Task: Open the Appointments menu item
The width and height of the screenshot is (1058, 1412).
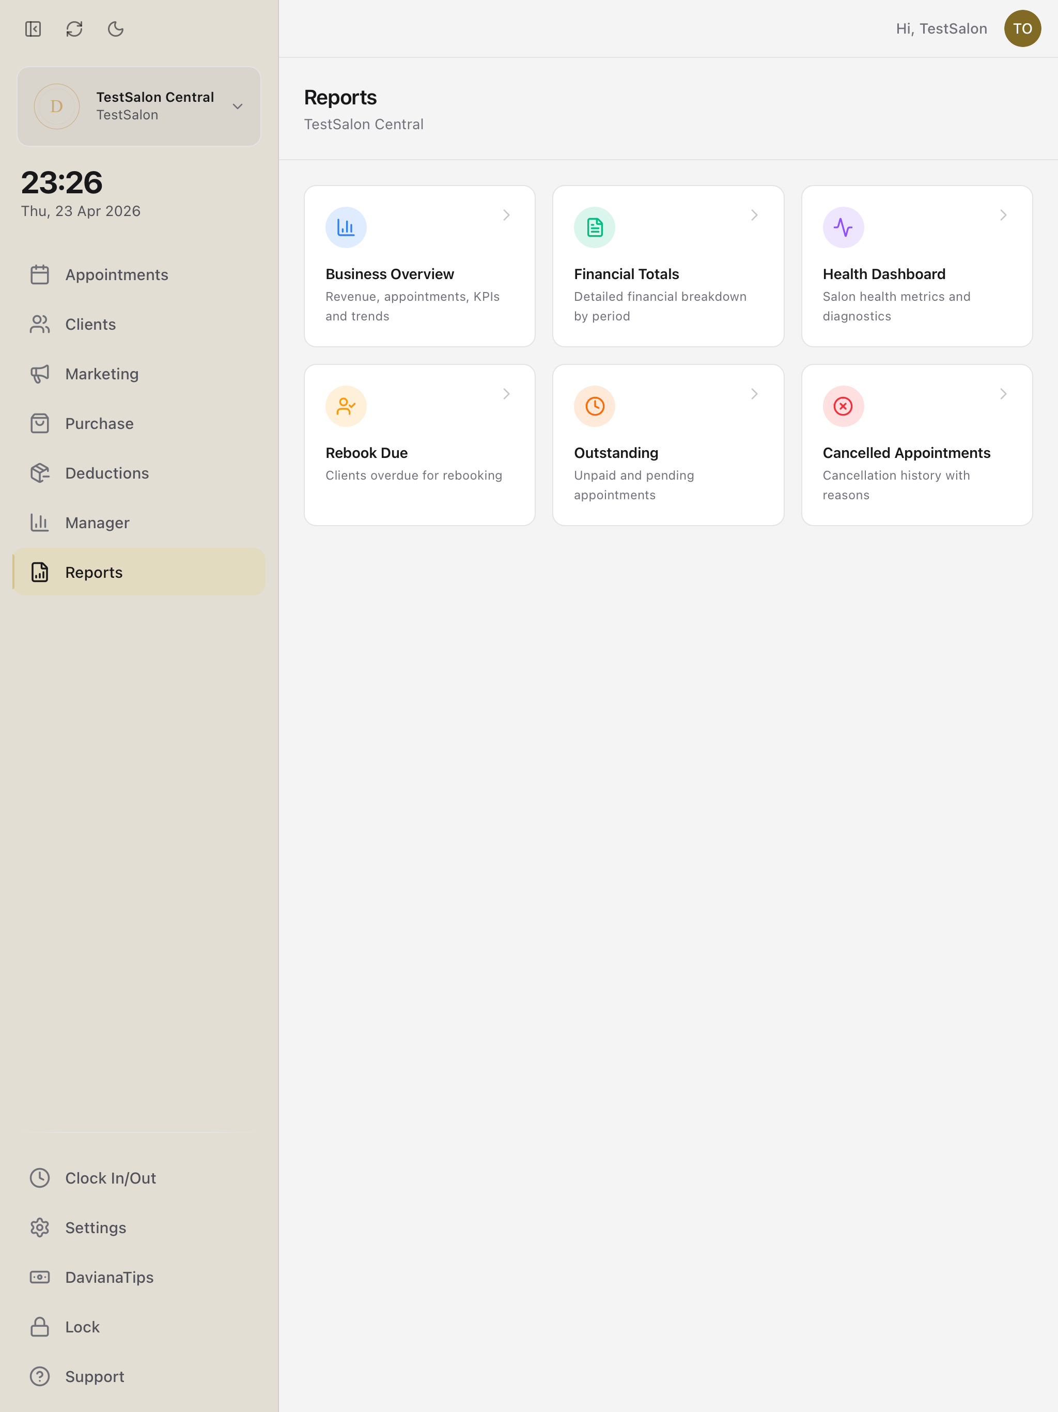Action: [138, 274]
